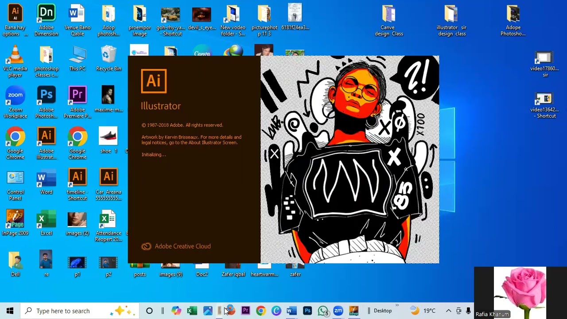The width and height of the screenshot is (567, 319).
Task: Select the Adope Photosho... folder icon
Action: coord(513,20)
